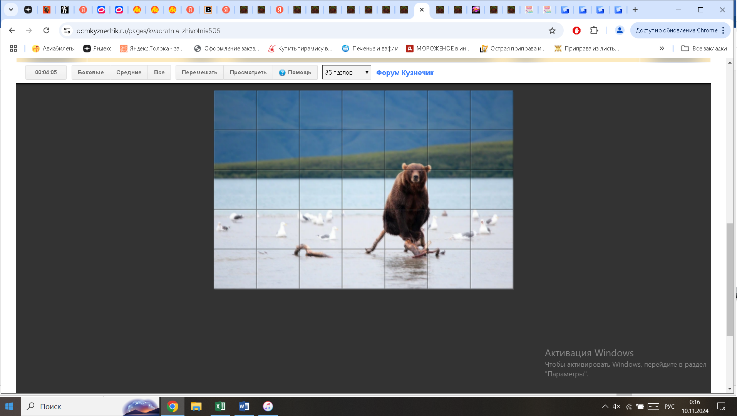This screenshot has height=416, width=737.
Task: Go back to previous page
Action: pyautogui.click(x=12, y=30)
